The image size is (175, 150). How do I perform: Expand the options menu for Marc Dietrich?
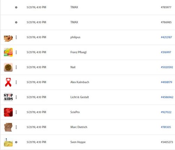tap(16, 127)
